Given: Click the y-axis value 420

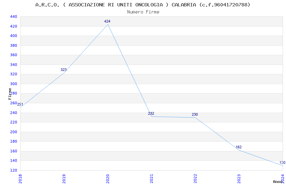Looking at the screenshot, I should [x=13, y=27].
